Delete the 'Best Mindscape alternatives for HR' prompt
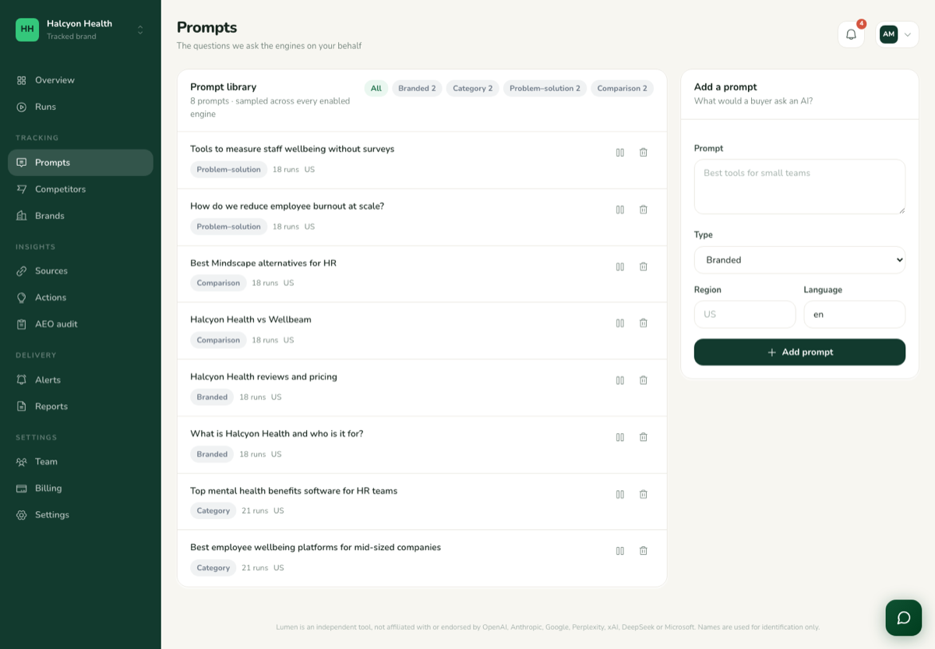The width and height of the screenshot is (935, 649). pos(644,266)
